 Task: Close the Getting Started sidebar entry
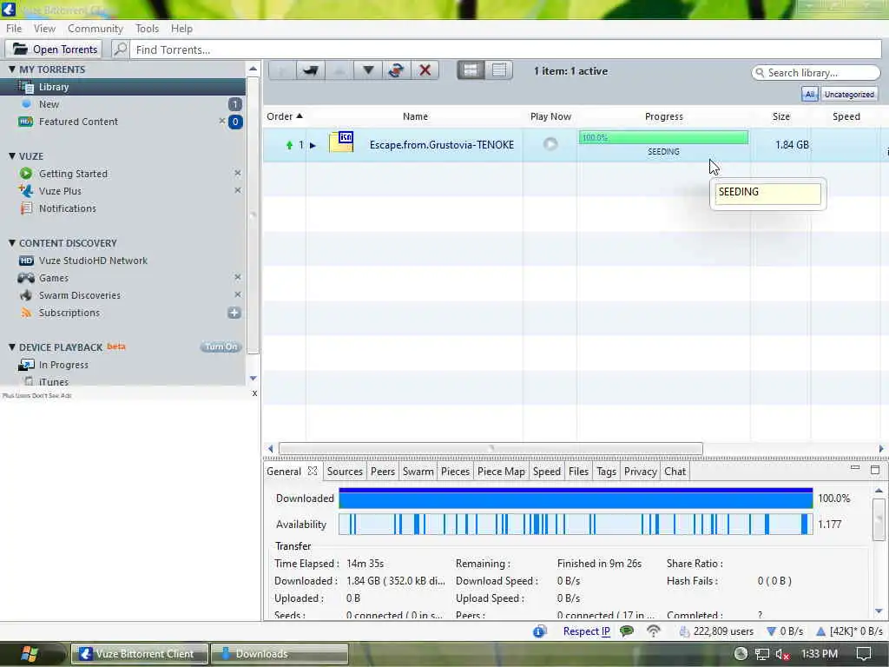click(x=238, y=173)
